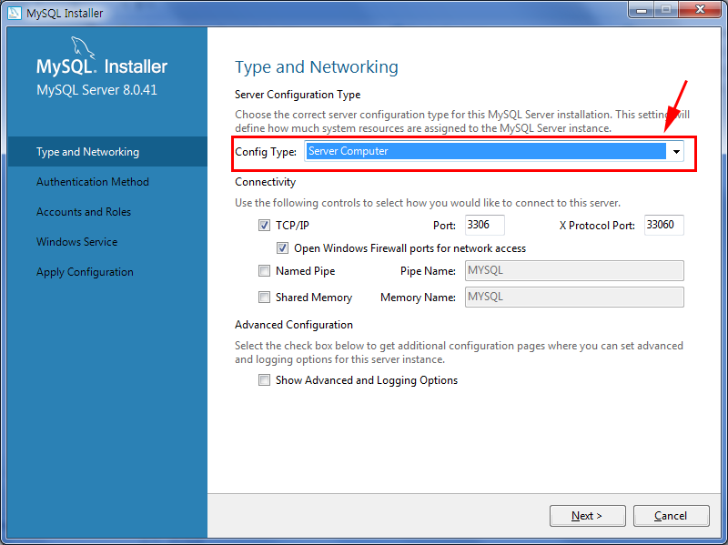Click the 'X Protocol Port:' label

(597, 226)
